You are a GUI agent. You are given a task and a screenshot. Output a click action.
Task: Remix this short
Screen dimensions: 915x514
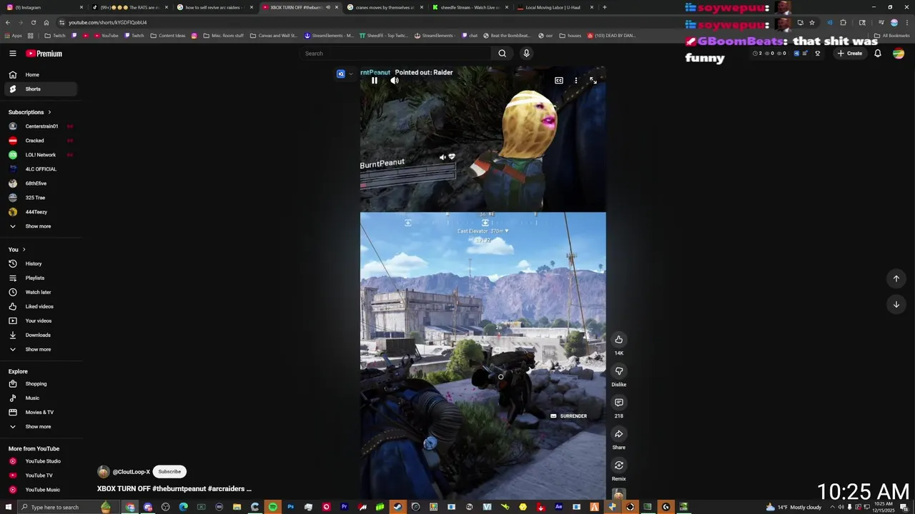point(619,465)
